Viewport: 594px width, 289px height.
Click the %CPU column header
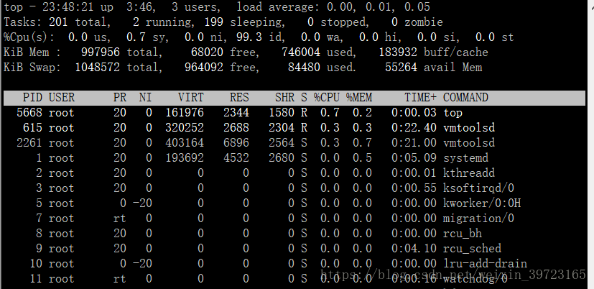(327, 98)
